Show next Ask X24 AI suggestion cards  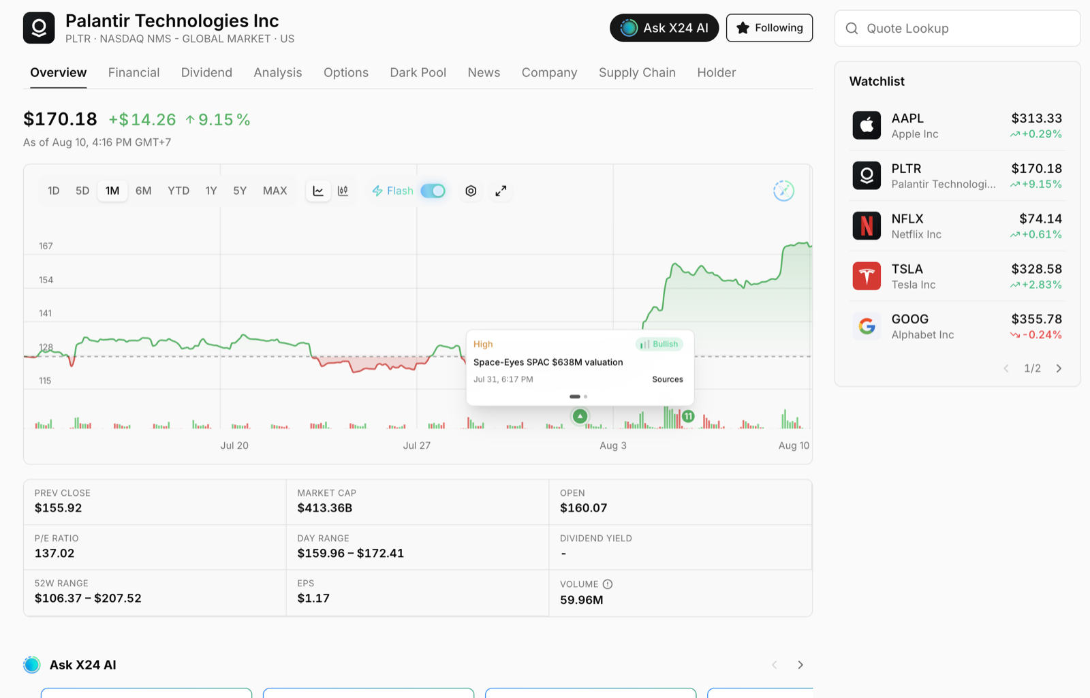pyautogui.click(x=800, y=665)
